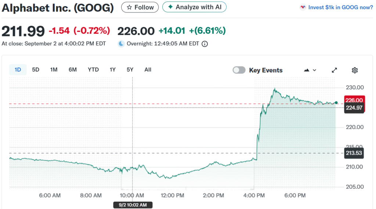Show the YTD chart range
Viewport: 376px width, 209px height.
point(93,70)
